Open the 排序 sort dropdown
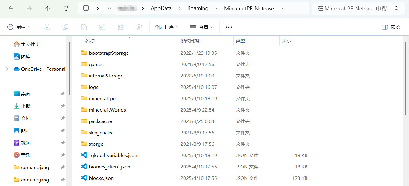Image resolution: width=409 pixels, height=186 pixels. click(167, 27)
